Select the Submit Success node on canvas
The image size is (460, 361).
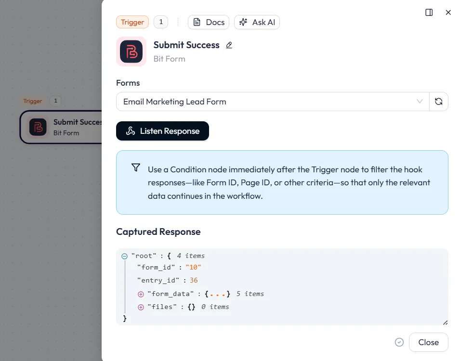click(x=61, y=127)
